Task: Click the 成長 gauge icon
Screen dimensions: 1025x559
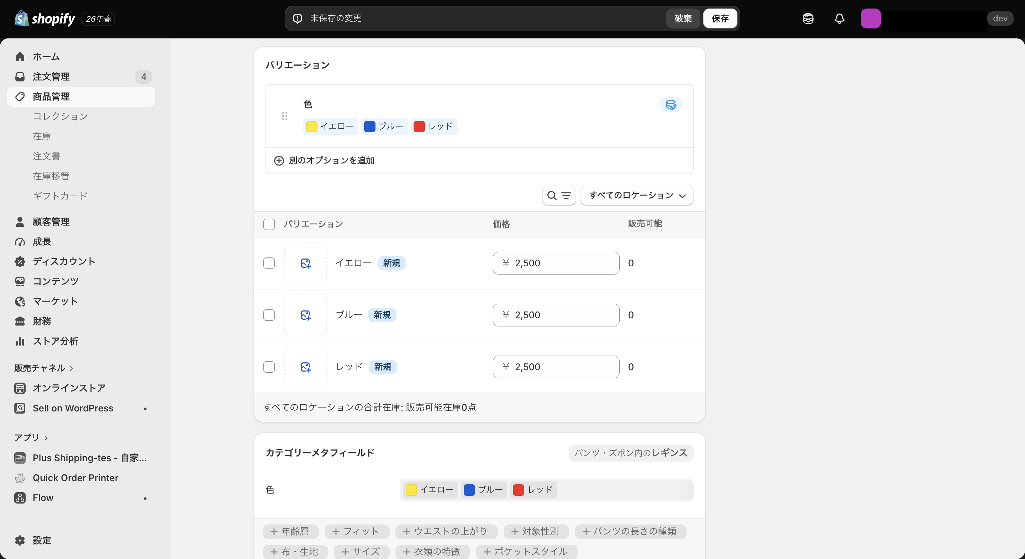Action: pyautogui.click(x=20, y=241)
